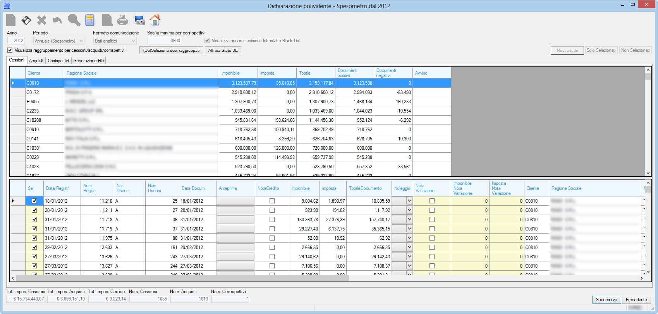The image size is (658, 314).
Task: Open the Generazione File tab
Action: click(x=88, y=61)
